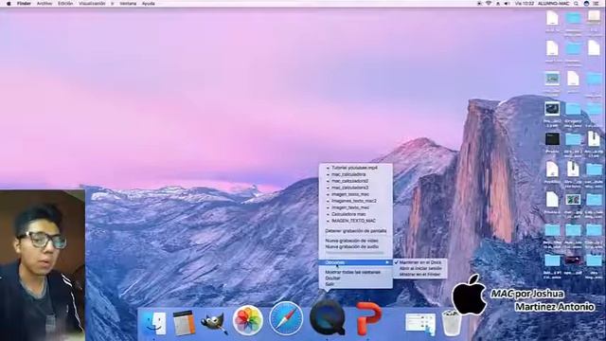606x341 pixels.
Task: Open the Apple menu
Action: coord(9,4)
